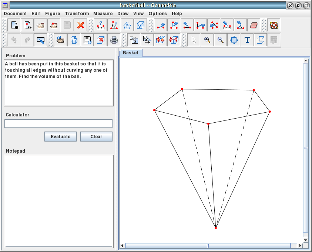Click inside the Calculator input field
The image size is (312, 252).
tap(58, 123)
